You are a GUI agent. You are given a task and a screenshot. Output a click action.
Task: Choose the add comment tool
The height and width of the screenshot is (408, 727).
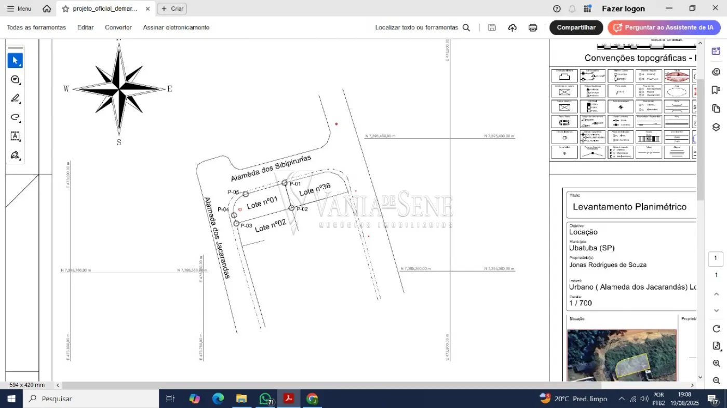15,79
